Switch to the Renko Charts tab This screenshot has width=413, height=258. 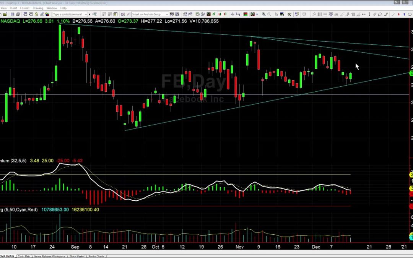[96, 256]
